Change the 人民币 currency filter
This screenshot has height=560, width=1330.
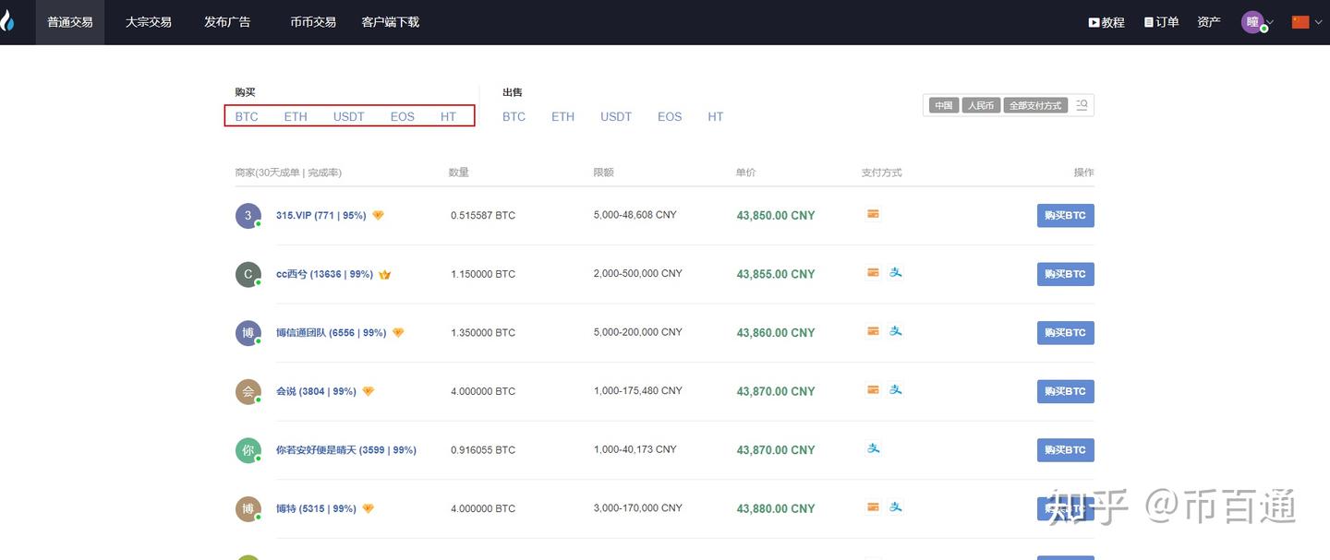point(981,105)
